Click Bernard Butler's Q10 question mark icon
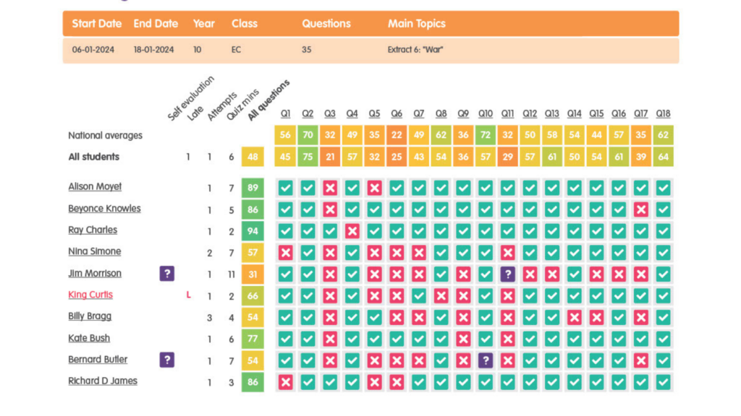This screenshot has width=741, height=416. coord(486,360)
